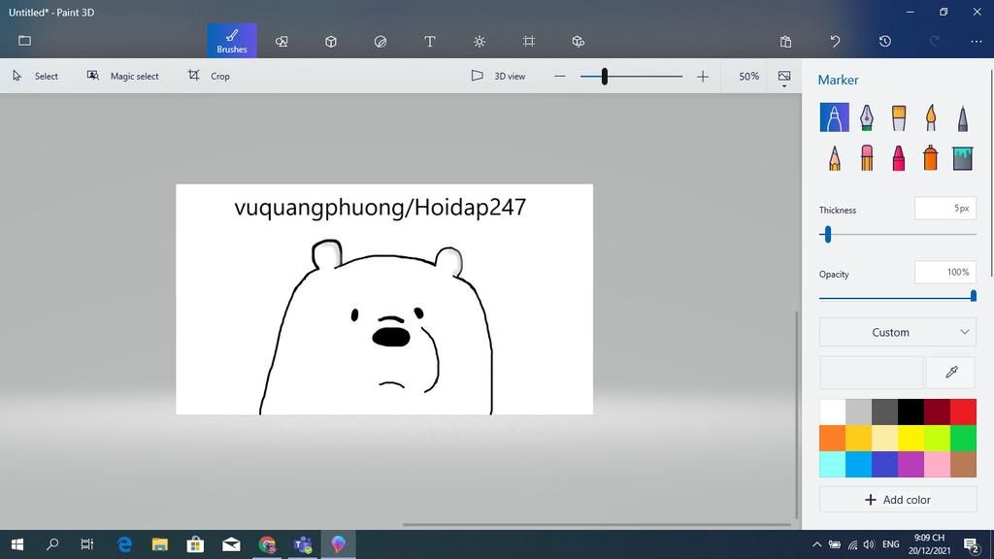Image resolution: width=994 pixels, height=559 pixels.
Task: Show hidden system tray icons
Action: click(816, 544)
